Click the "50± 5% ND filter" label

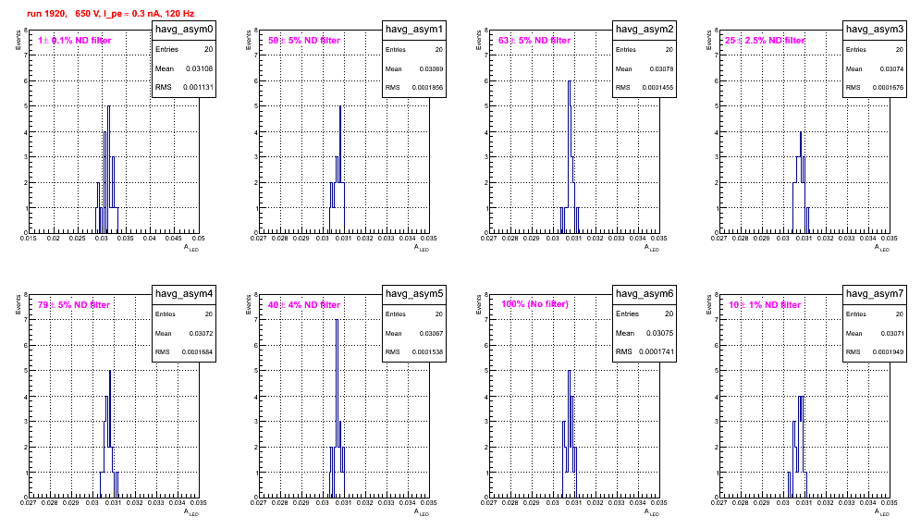click(x=304, y=41)
